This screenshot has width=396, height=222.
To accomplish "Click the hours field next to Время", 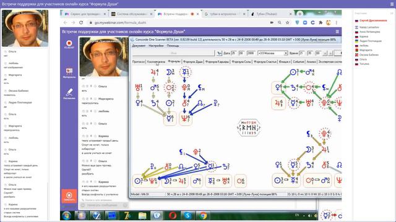I will tap(301, 53).
